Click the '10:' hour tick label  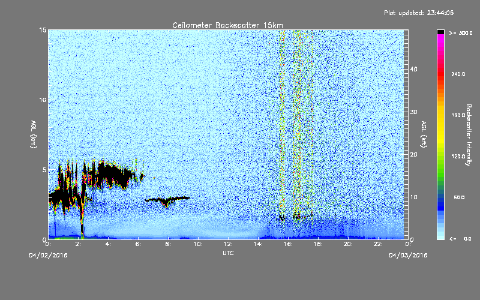198,244
